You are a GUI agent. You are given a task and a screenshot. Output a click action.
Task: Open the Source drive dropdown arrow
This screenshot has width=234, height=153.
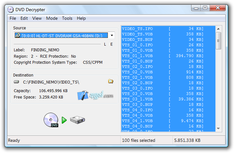click(112, 35)
